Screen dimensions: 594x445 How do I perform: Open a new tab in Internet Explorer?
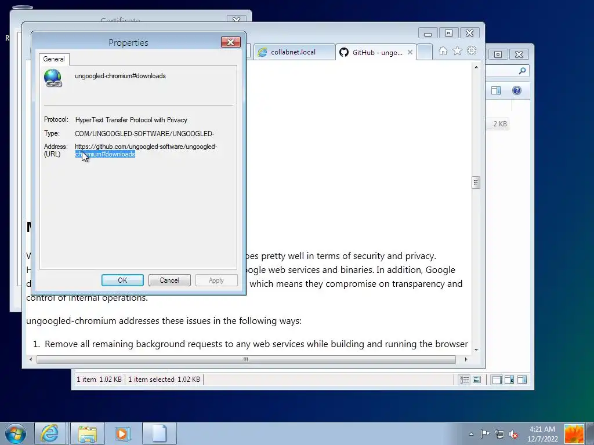[x=425, y=52]
